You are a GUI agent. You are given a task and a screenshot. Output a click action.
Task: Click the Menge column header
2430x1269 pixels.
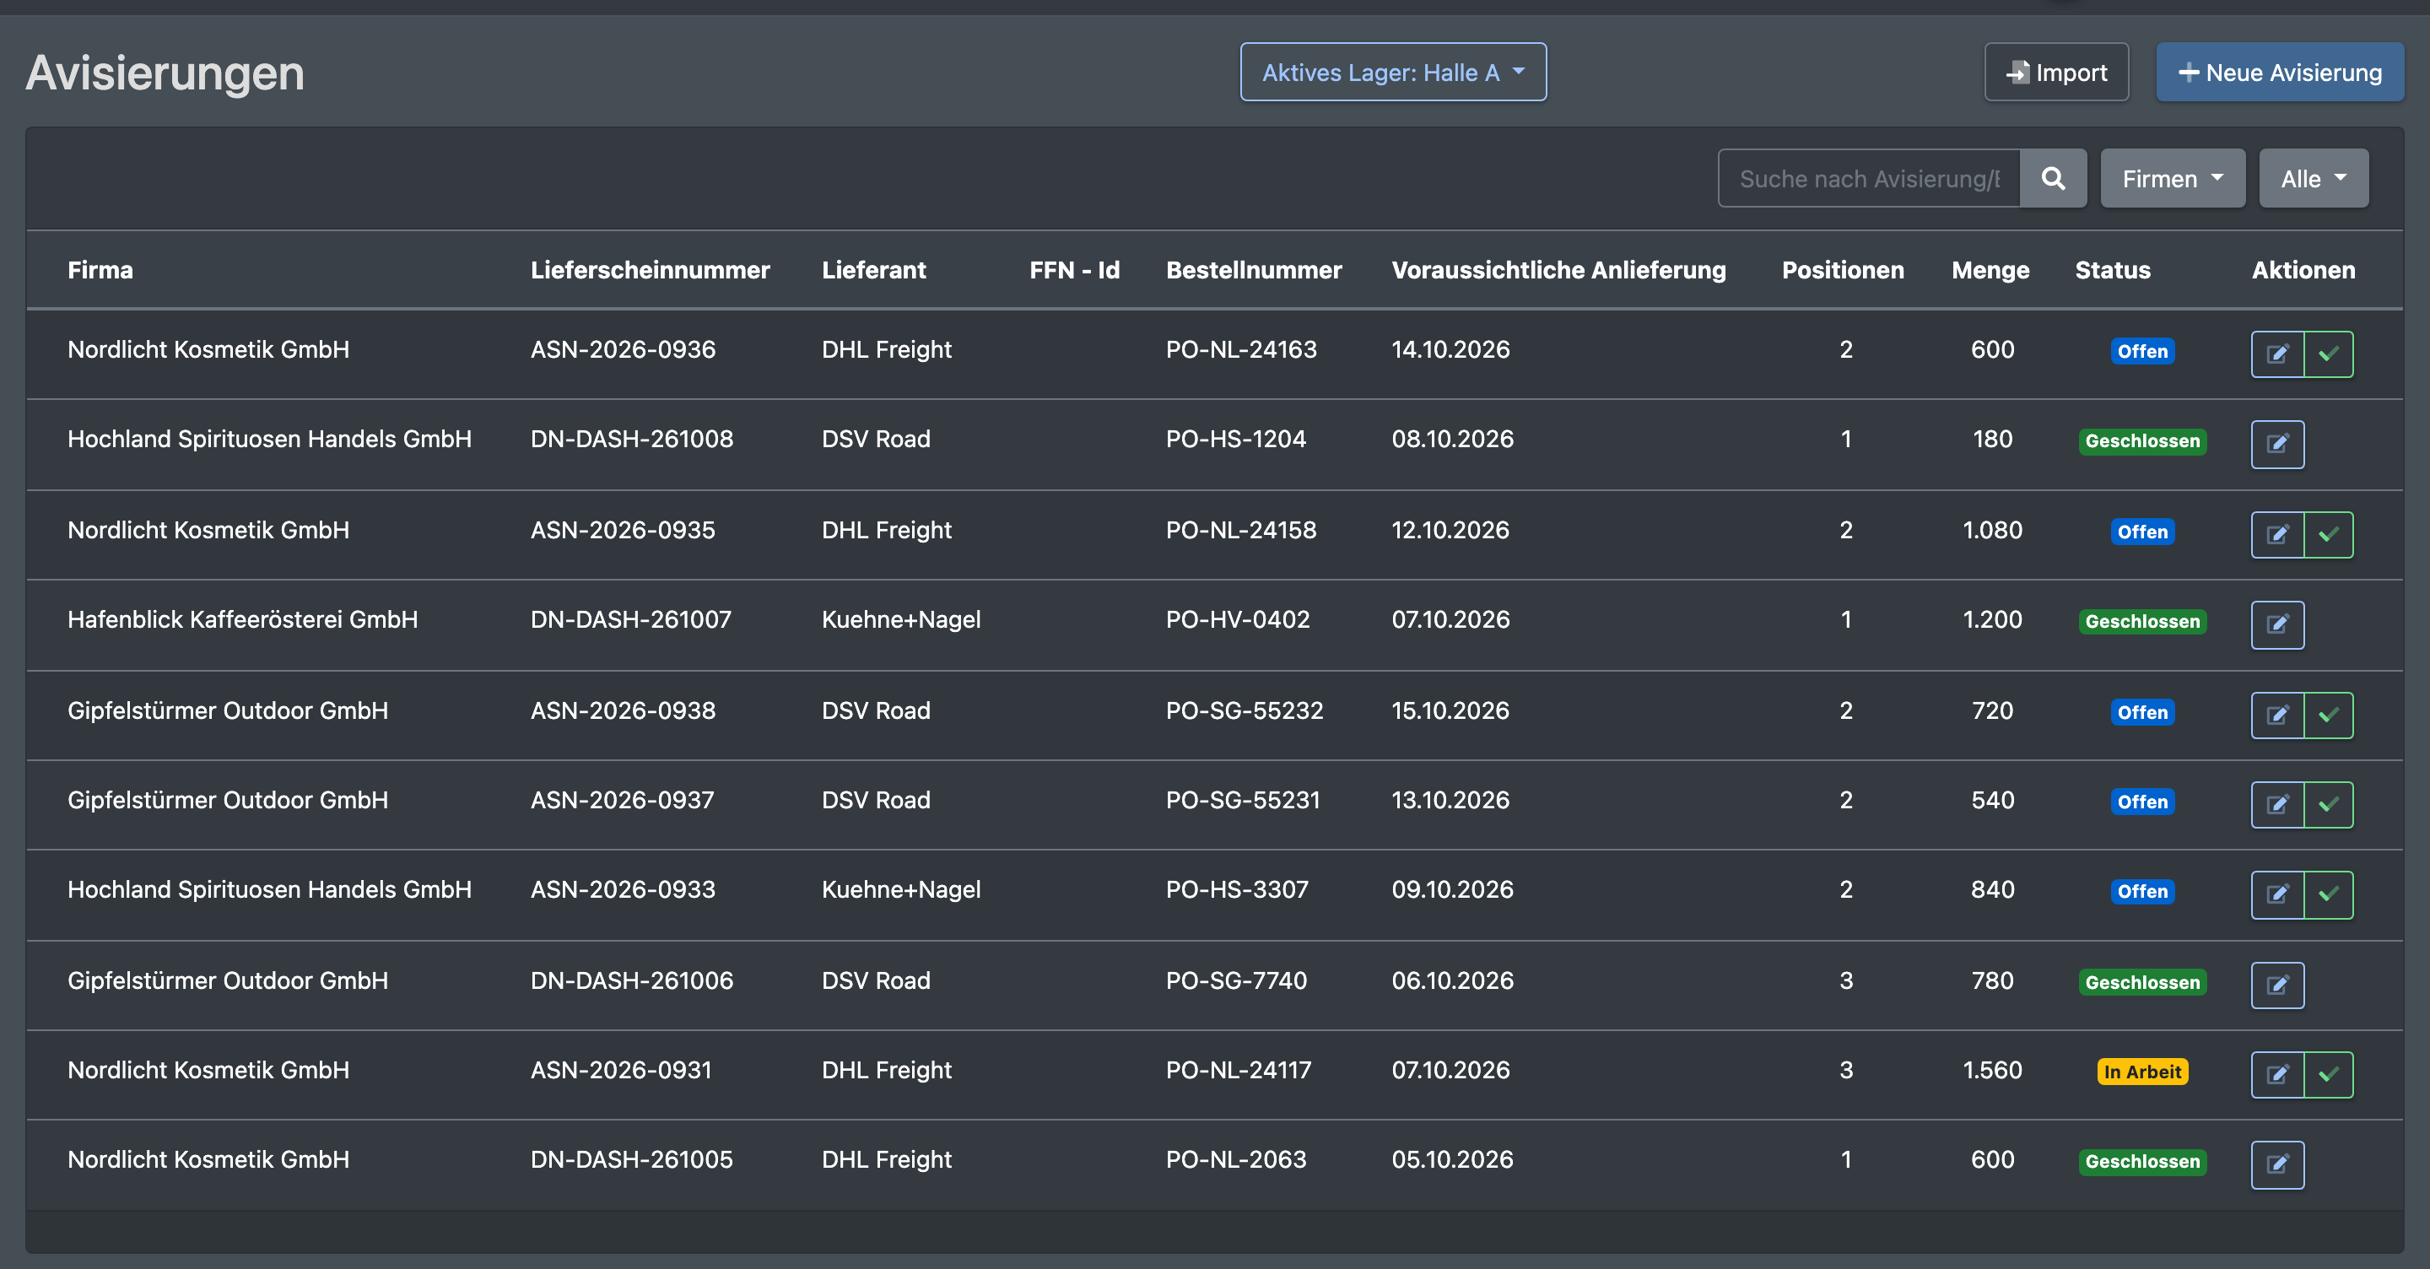click(1990, 270)
